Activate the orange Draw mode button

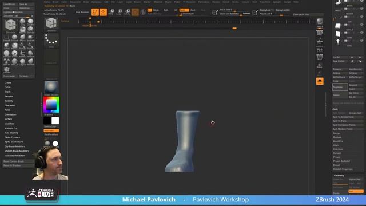(x=103, y=12)
